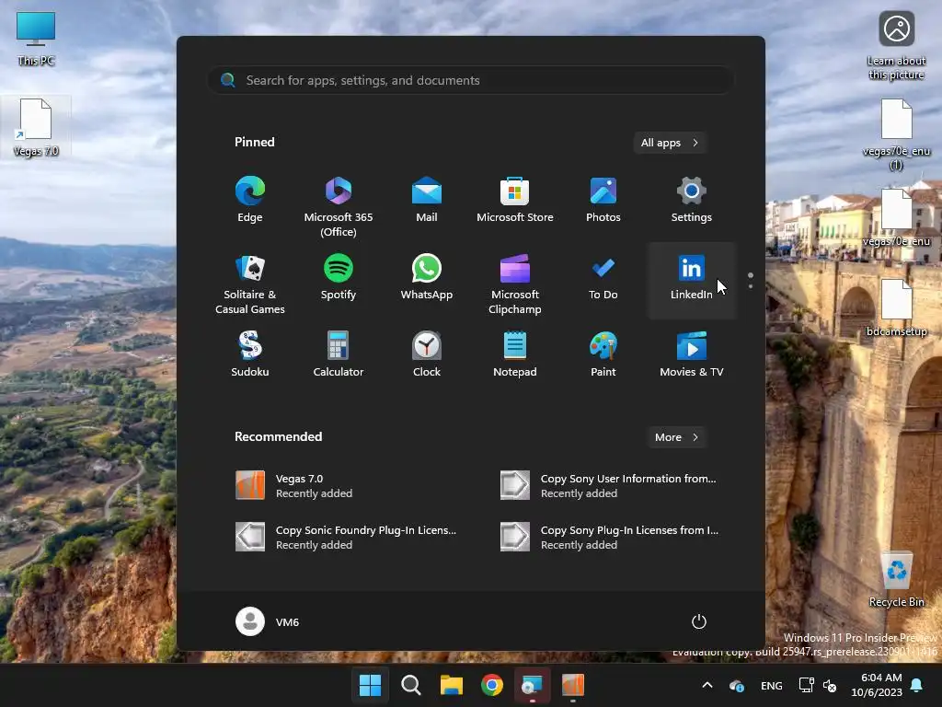Select bdcamsetup desktop file
This screenshot has height=707, width=942.
[896, 307]
